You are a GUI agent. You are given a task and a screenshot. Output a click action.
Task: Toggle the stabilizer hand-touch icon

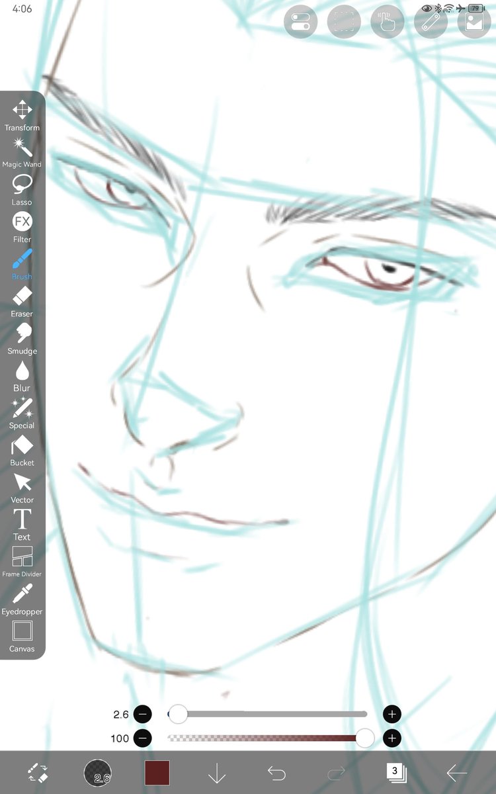click(388, 22)
